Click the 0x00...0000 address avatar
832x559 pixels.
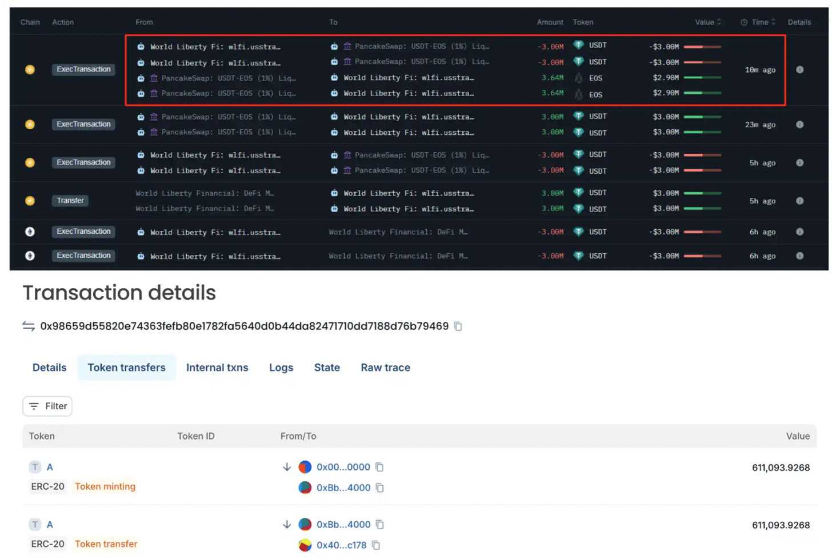point(305,468)
